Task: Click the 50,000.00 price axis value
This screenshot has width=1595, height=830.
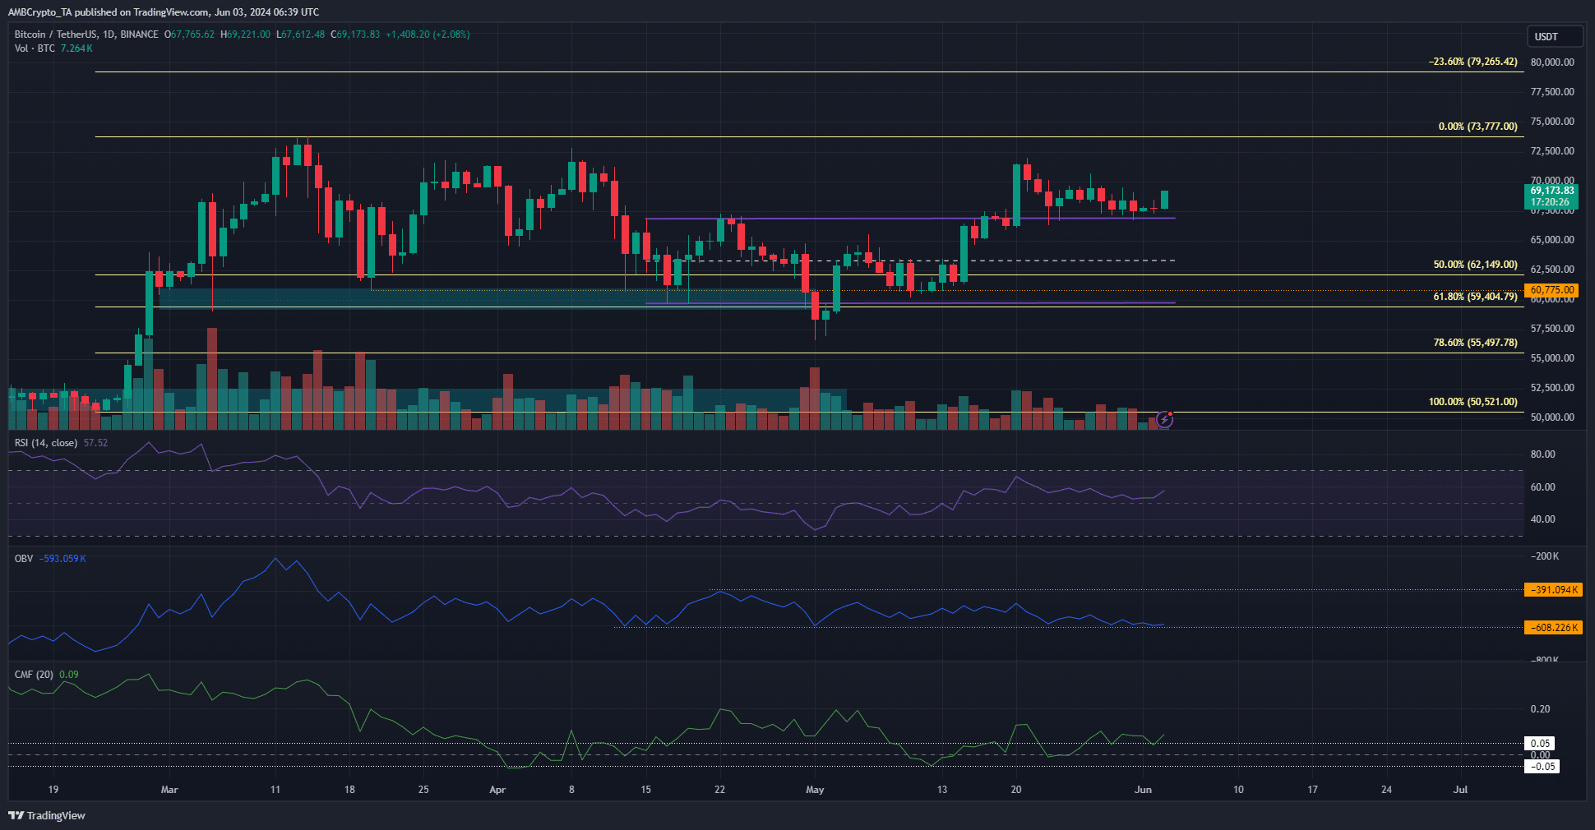Action: click(1552, 417)
